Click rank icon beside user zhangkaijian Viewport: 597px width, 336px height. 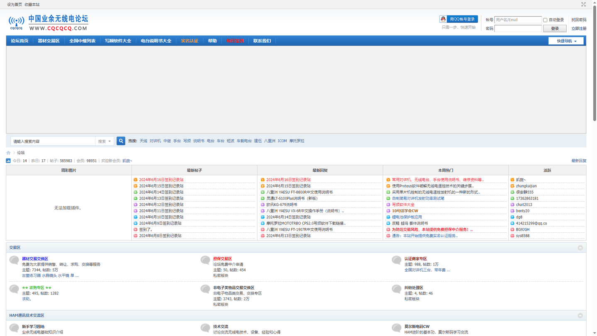click(512, 186)
